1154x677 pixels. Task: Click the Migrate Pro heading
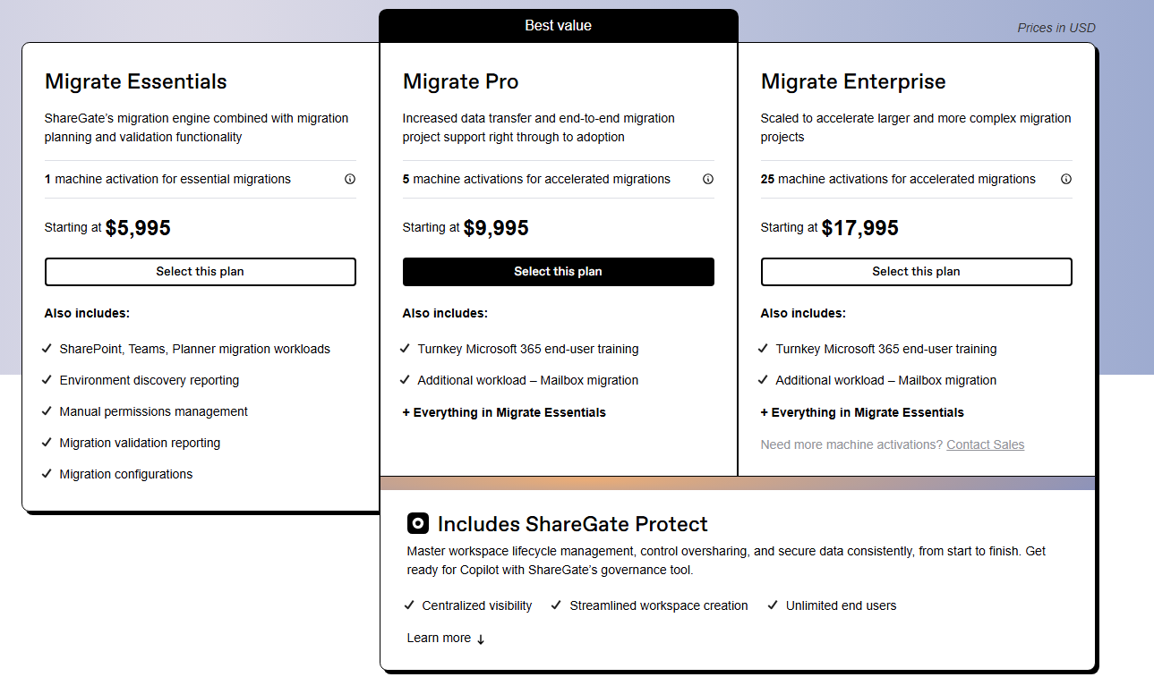(x=460, y=81)
